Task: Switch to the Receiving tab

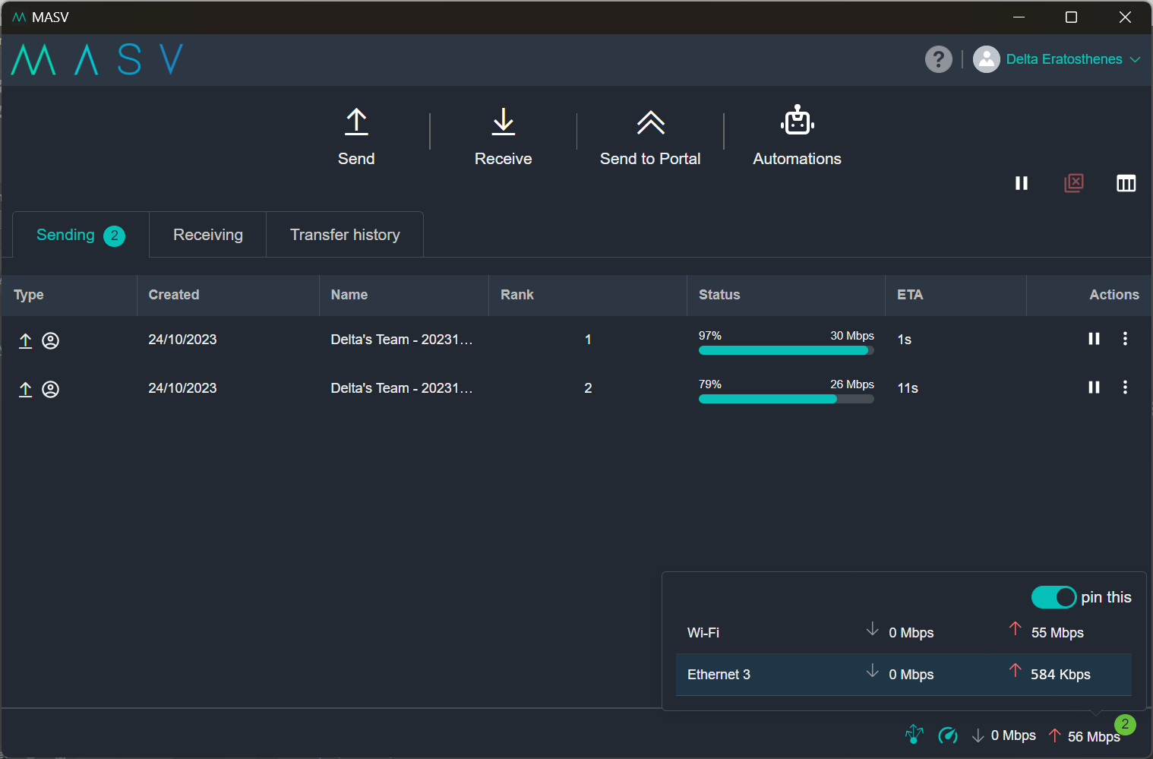Action: [207, 235]
